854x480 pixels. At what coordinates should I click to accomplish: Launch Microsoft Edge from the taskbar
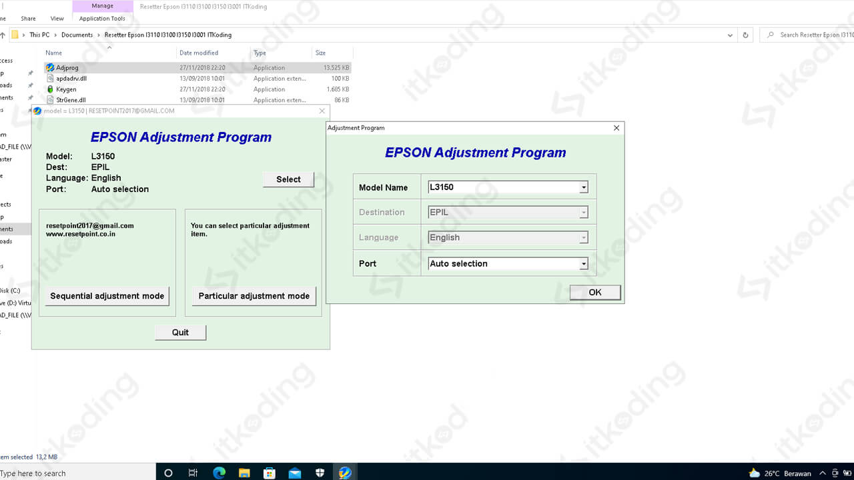219,473
